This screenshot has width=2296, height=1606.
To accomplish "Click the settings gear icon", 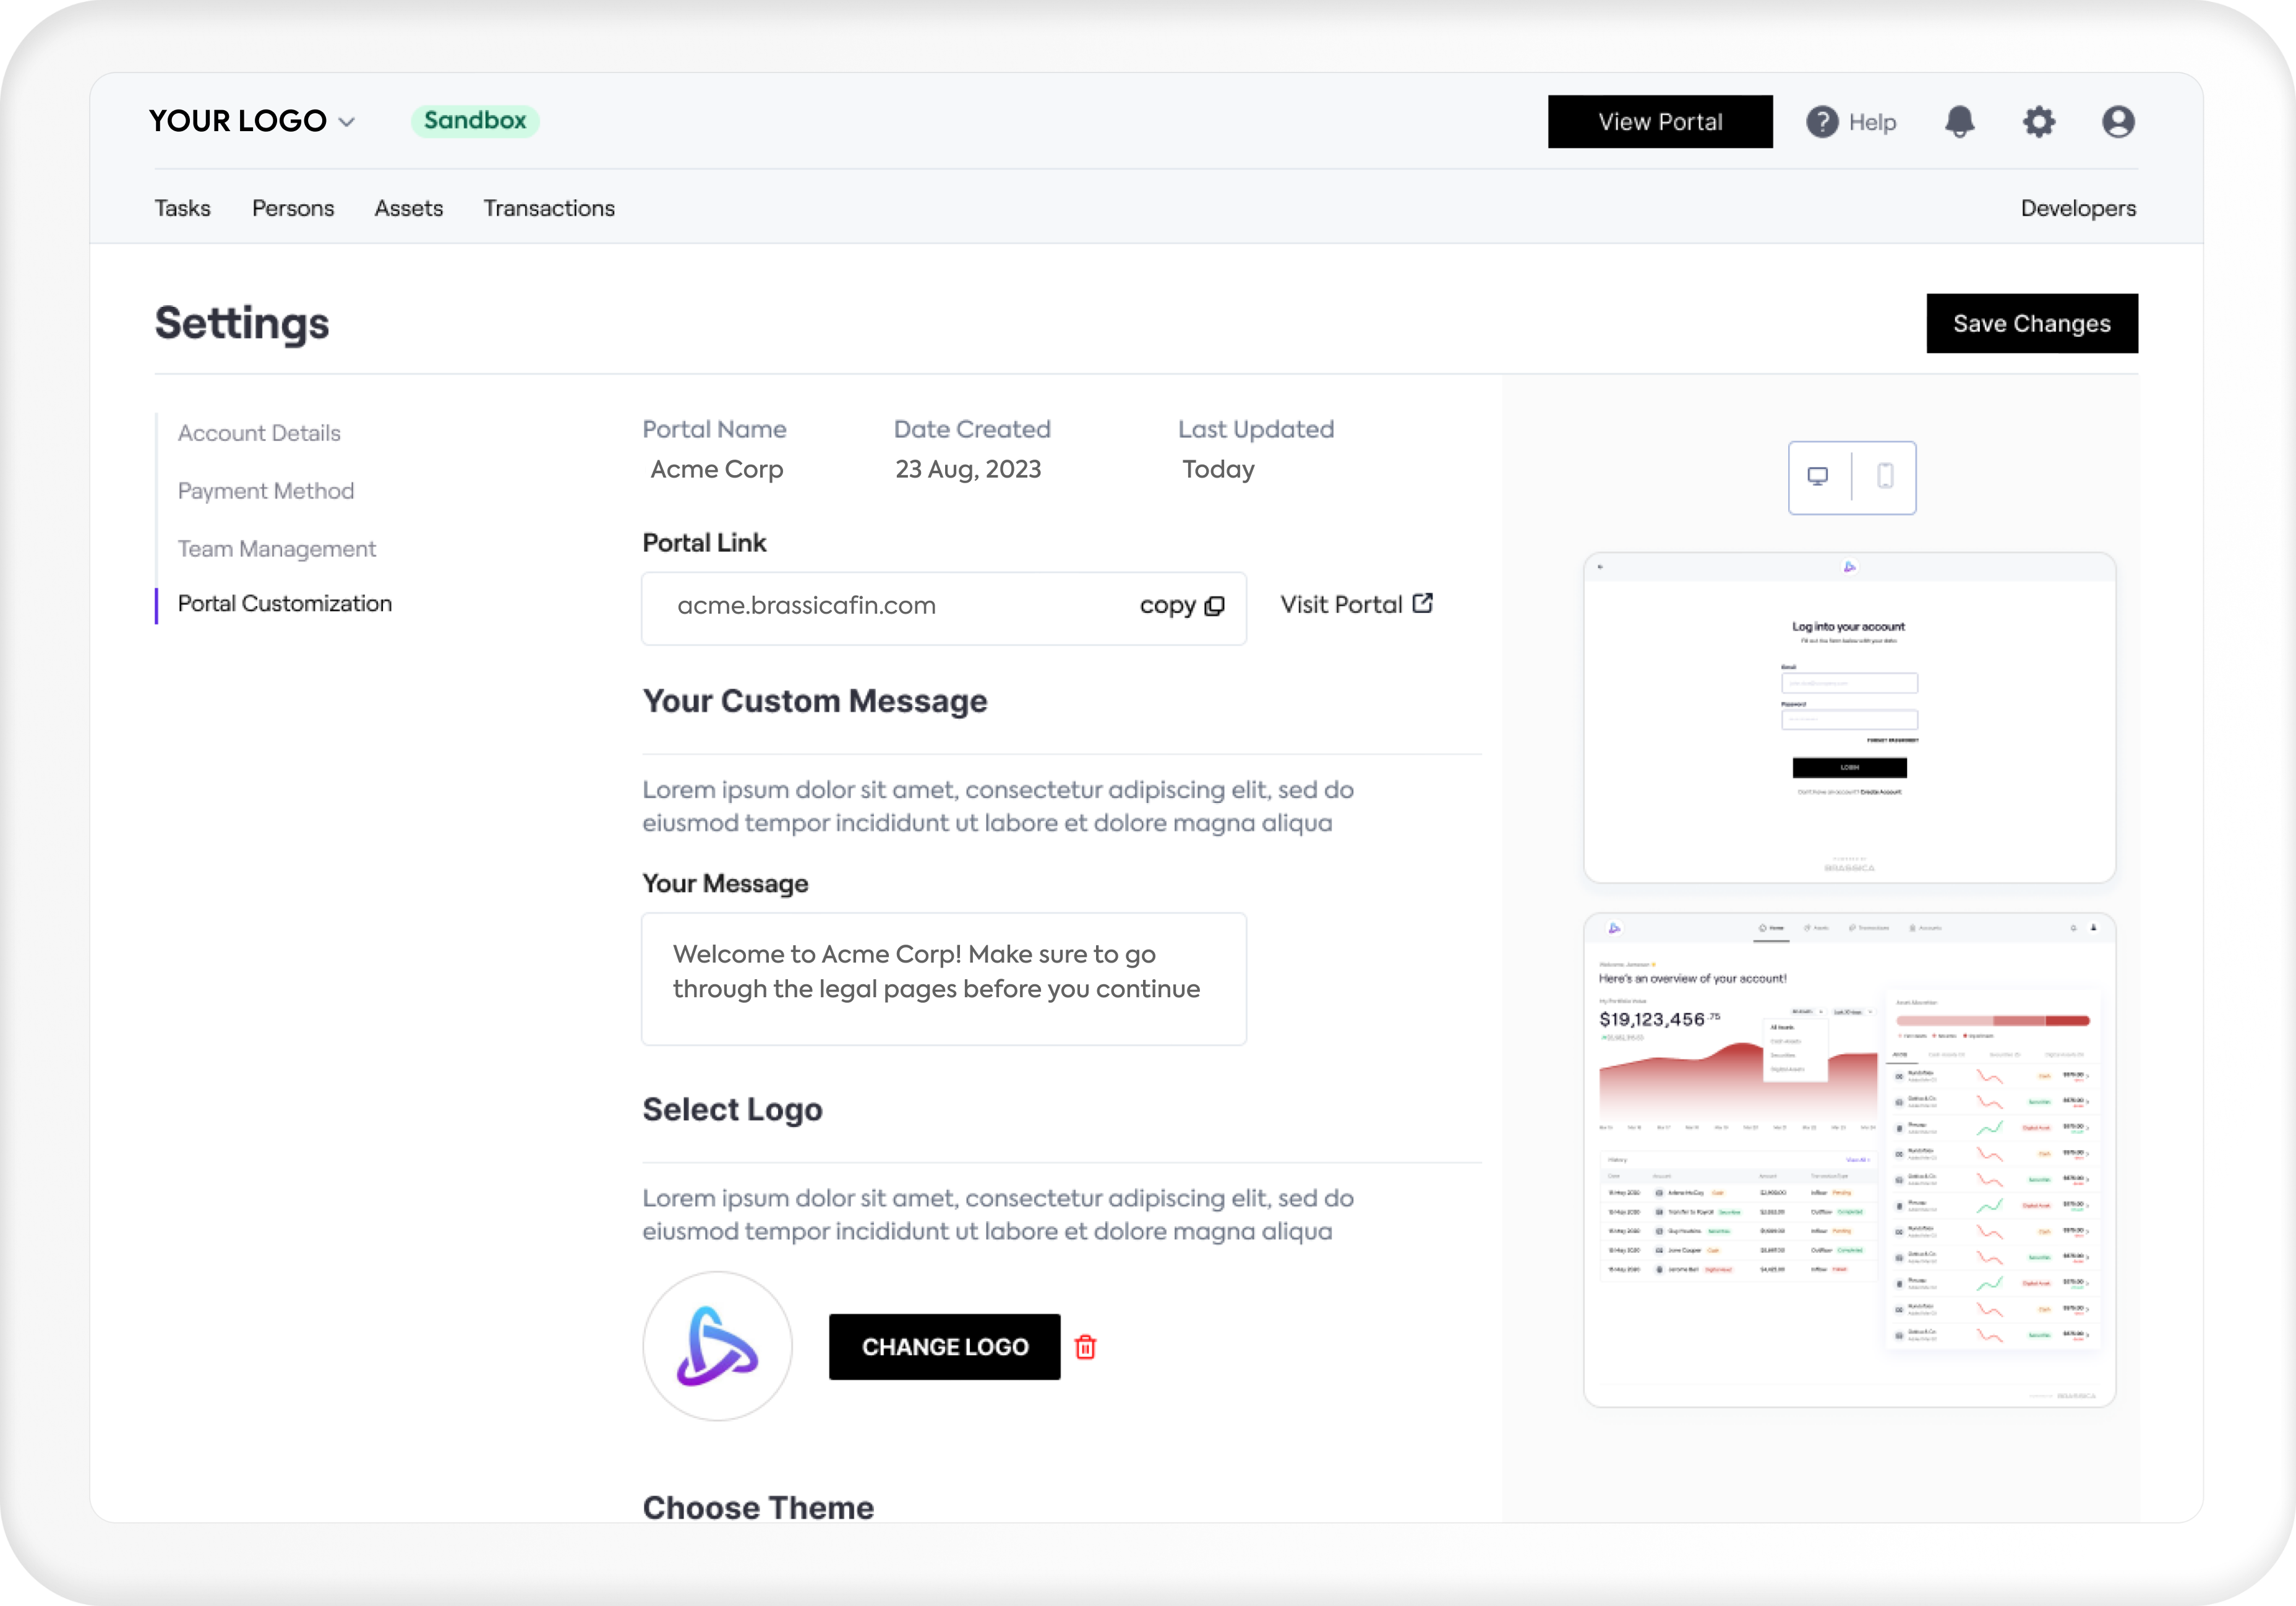I will (2038, 121).
